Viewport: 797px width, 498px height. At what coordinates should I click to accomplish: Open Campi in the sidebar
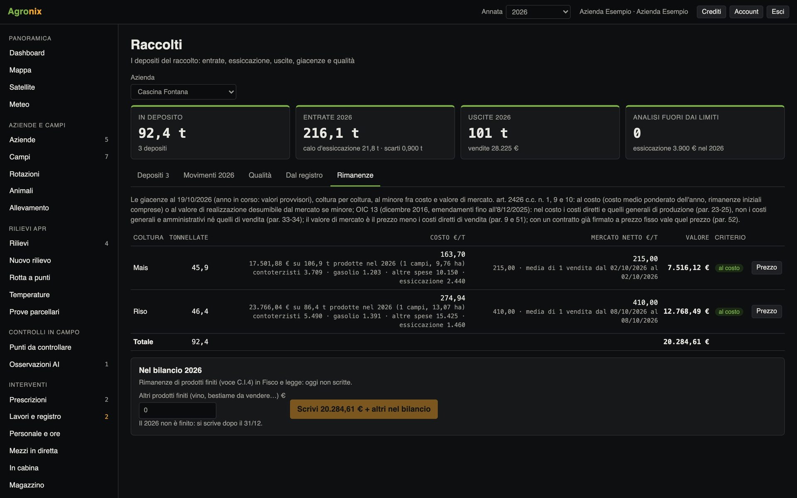point(59,157)
